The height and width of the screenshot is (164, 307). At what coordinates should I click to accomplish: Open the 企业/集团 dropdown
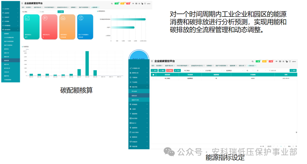point(213,70)
